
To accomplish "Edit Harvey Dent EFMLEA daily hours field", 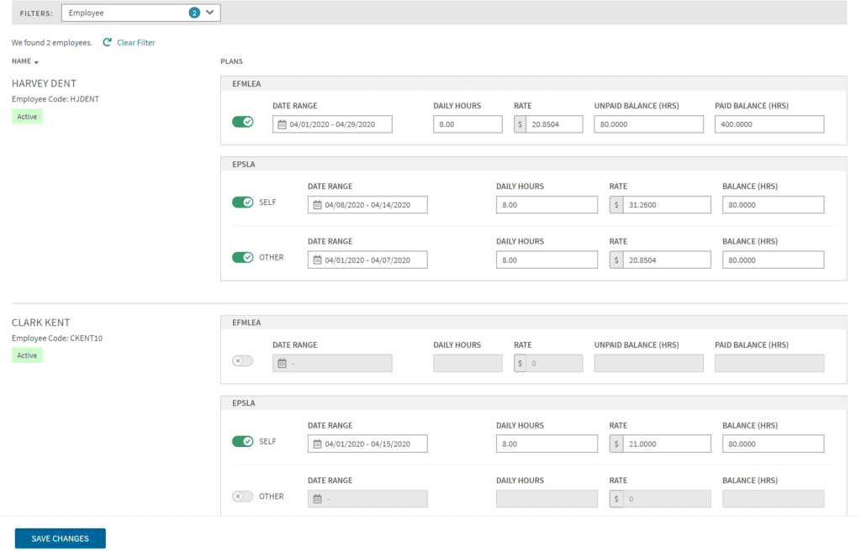I will coord(467,124).
